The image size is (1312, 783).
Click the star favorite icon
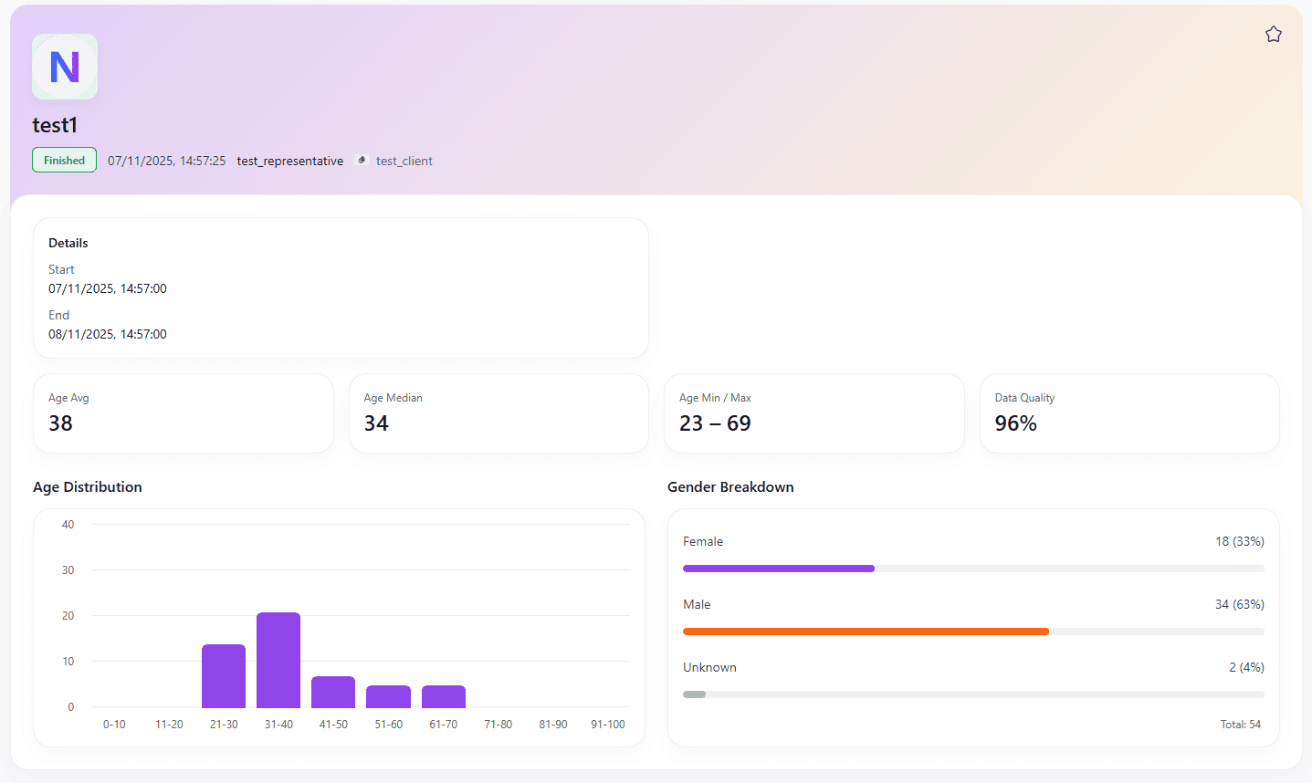(1273, 35)
